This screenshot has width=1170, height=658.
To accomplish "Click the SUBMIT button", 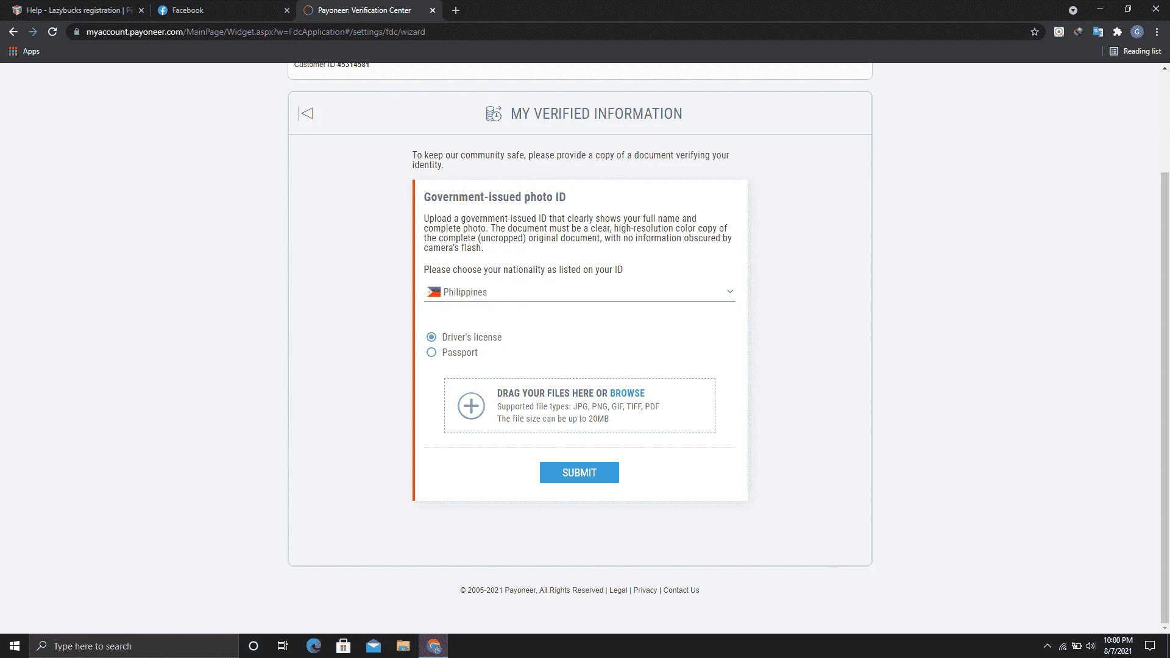I will point(580,473).
